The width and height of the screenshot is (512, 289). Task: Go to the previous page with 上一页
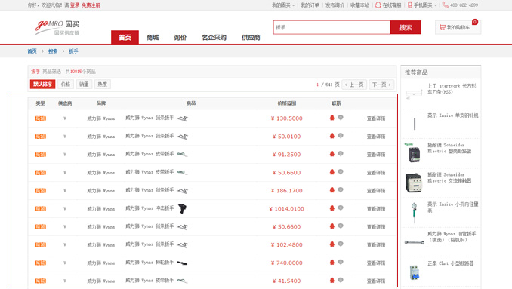click(355, 85)
